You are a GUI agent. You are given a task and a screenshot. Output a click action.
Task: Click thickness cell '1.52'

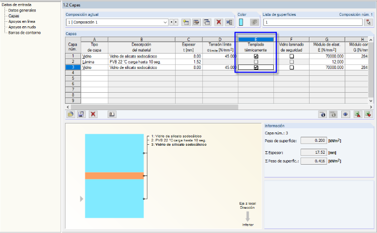pyautogui.click(x=188, y=62)
